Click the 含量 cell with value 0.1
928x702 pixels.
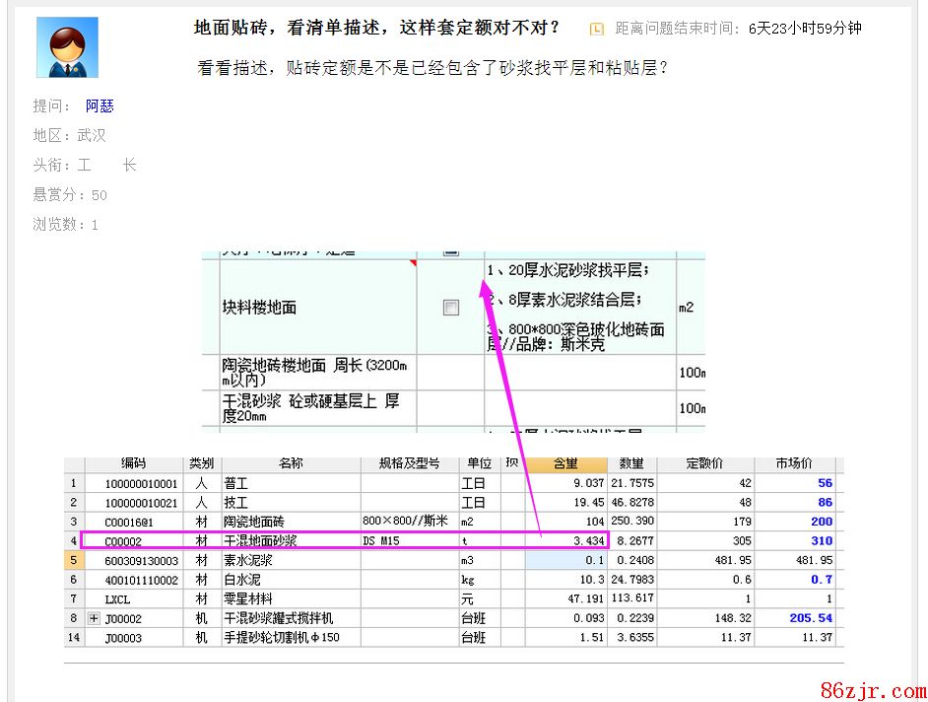tap(565, 560)
